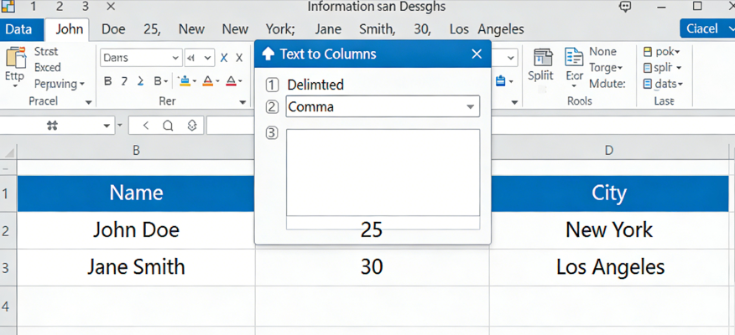735x335 pixels.
Task: Select column D header
Action: point(609,150)
